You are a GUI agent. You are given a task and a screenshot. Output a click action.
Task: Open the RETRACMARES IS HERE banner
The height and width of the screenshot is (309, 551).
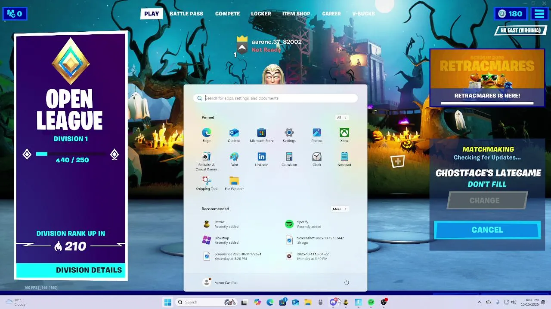tap(487, 77)
